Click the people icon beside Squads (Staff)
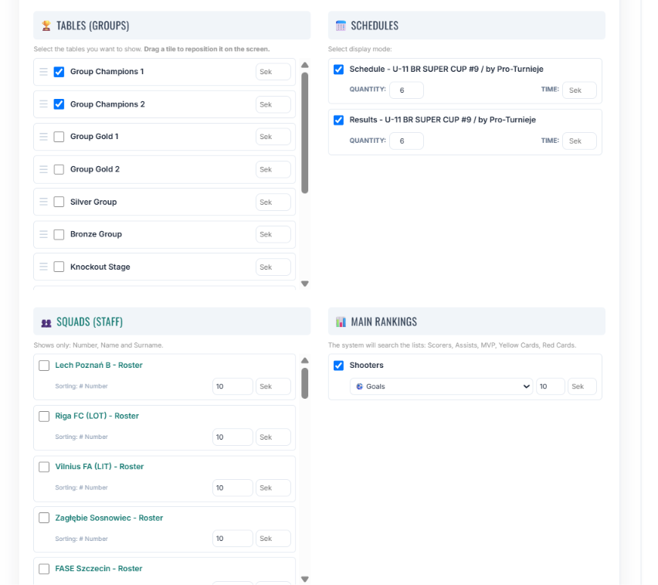658x585 pixels. pos(46,322)
